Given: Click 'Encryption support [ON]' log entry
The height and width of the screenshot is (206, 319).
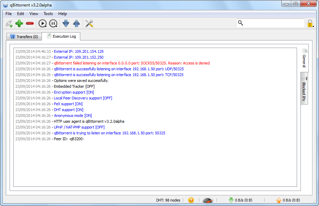Looking at the screenshot, I should (55, 92).
